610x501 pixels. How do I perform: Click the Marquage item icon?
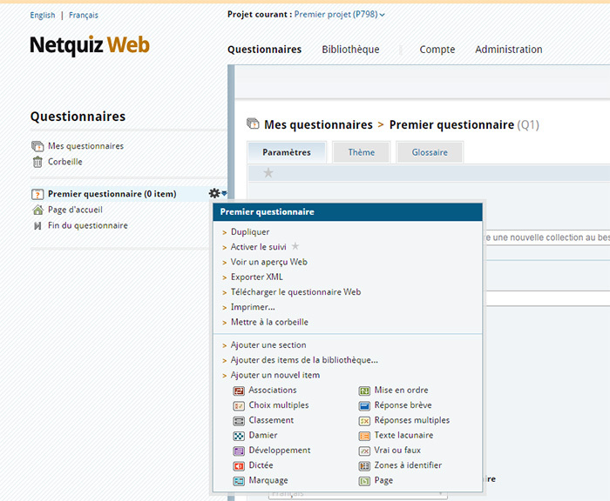click(239, 481)
